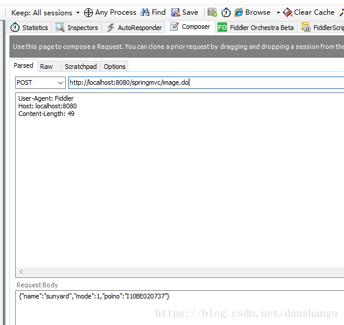Viewport: 344px width, 325px height.
Task: Select the Parsed sub-tab
Action: pos(24,65)
